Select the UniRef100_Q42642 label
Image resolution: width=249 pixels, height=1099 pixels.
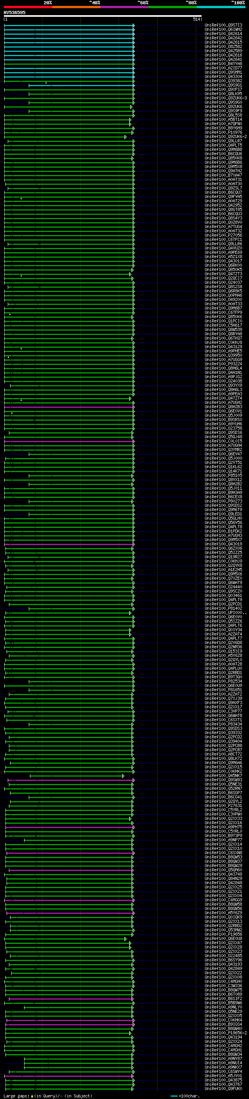tap(223, 38)
